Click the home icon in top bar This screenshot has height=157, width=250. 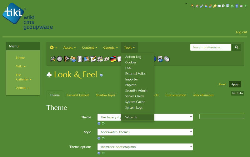click(x=197, y=6)
